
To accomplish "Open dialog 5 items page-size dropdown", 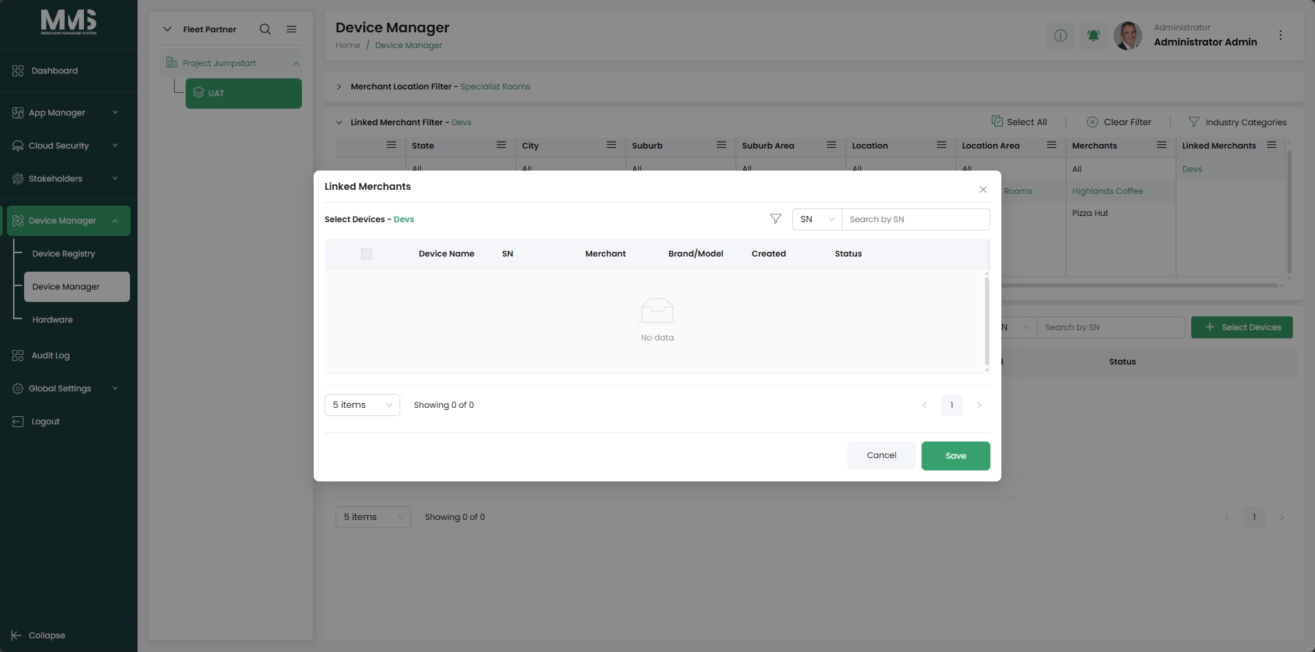I will [x=362, y=405].
